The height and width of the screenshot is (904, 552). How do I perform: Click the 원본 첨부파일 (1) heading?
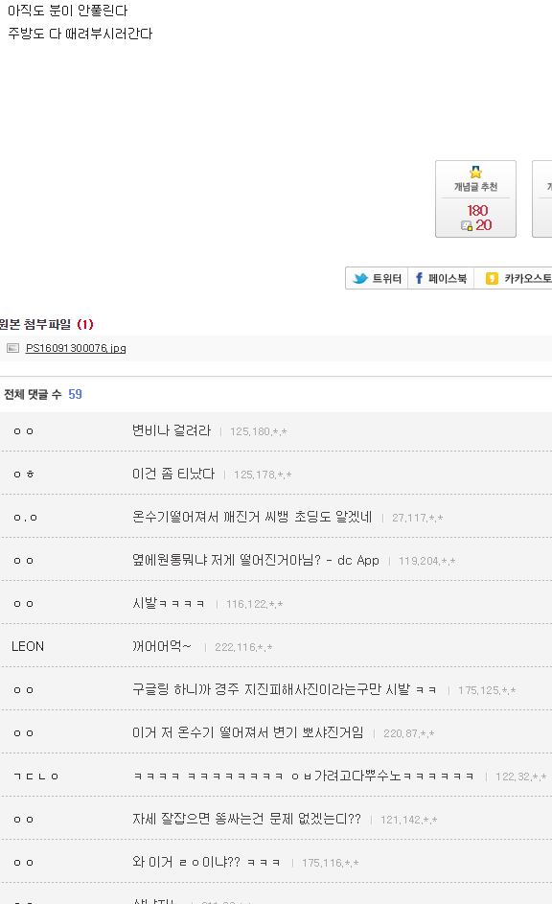point(46,325)
